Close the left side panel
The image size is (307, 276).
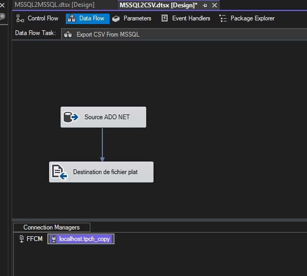pos(2,5)
